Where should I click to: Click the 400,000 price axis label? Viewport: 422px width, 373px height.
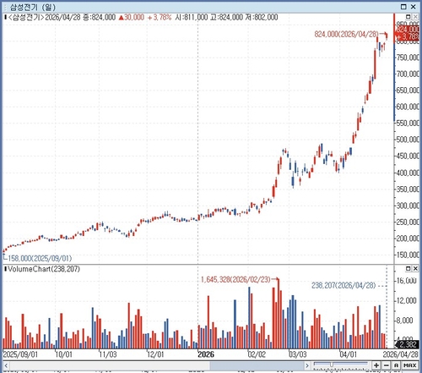coord(408,173)
